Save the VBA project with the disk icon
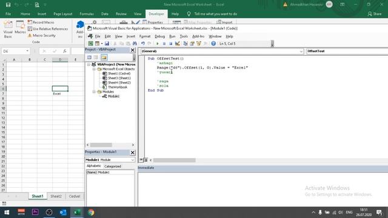This screenshot has width=388, height=218. click(x=107, y=44)
